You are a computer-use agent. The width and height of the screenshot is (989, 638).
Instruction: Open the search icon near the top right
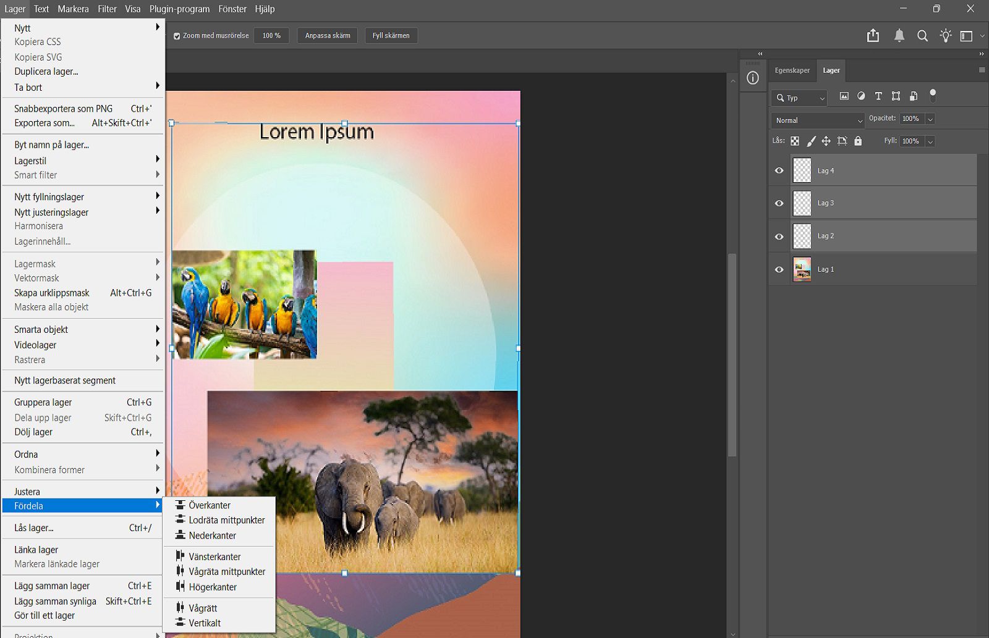click(x=922, y=35)
